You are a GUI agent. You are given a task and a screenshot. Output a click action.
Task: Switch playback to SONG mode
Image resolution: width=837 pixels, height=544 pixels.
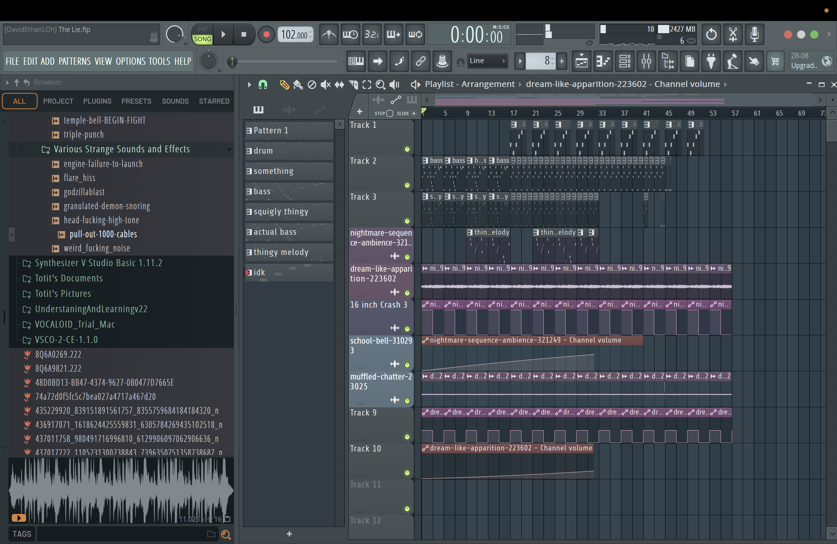tap(203, 39)
